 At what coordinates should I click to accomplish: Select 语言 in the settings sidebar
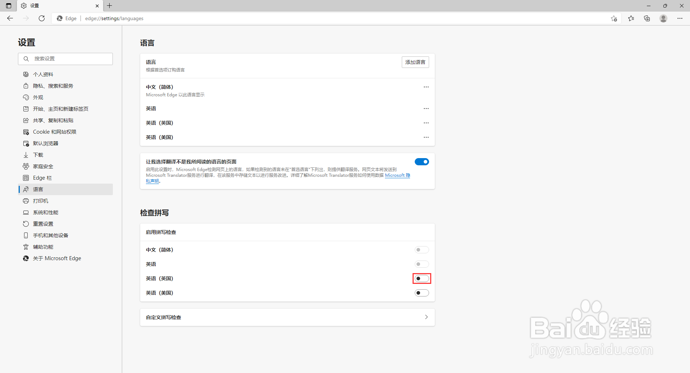(x=65, y=189)
